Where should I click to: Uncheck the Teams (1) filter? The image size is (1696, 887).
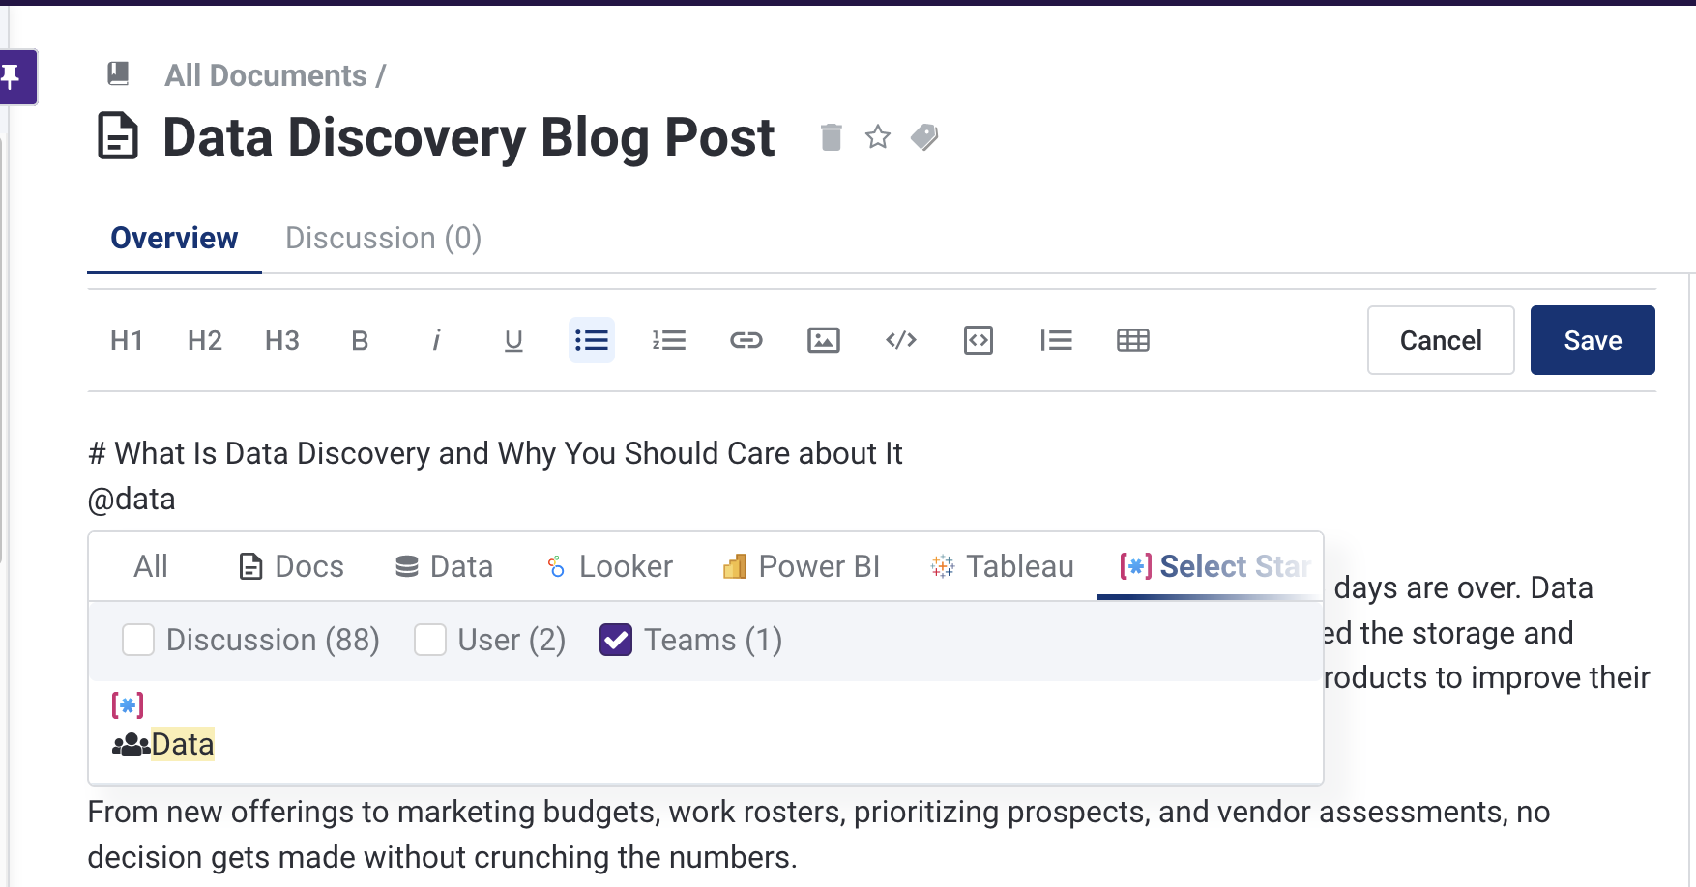point(616,640)
